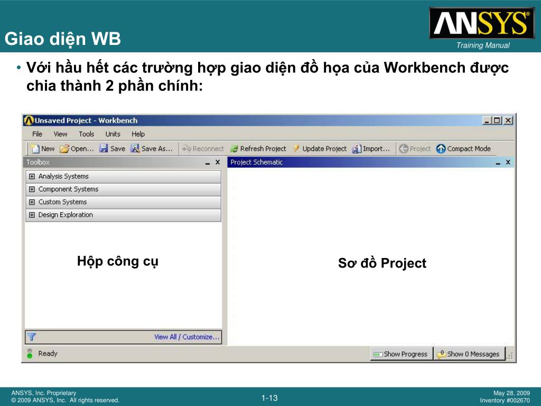Screen dimensions: 541x406
Task: Click the Save disk icon
Action: (104, 149)
